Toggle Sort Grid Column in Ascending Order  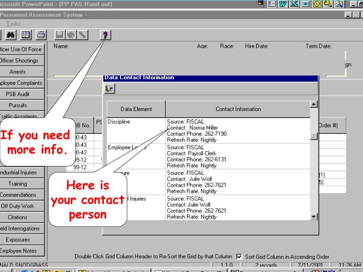(239, 257)
